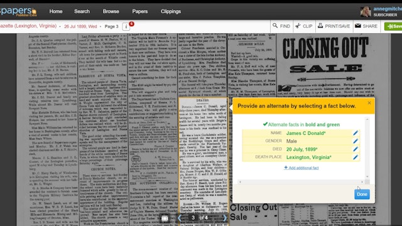
Task: Click the Add additional fact link
Action: pyautogui.click(x=301, y=168)
